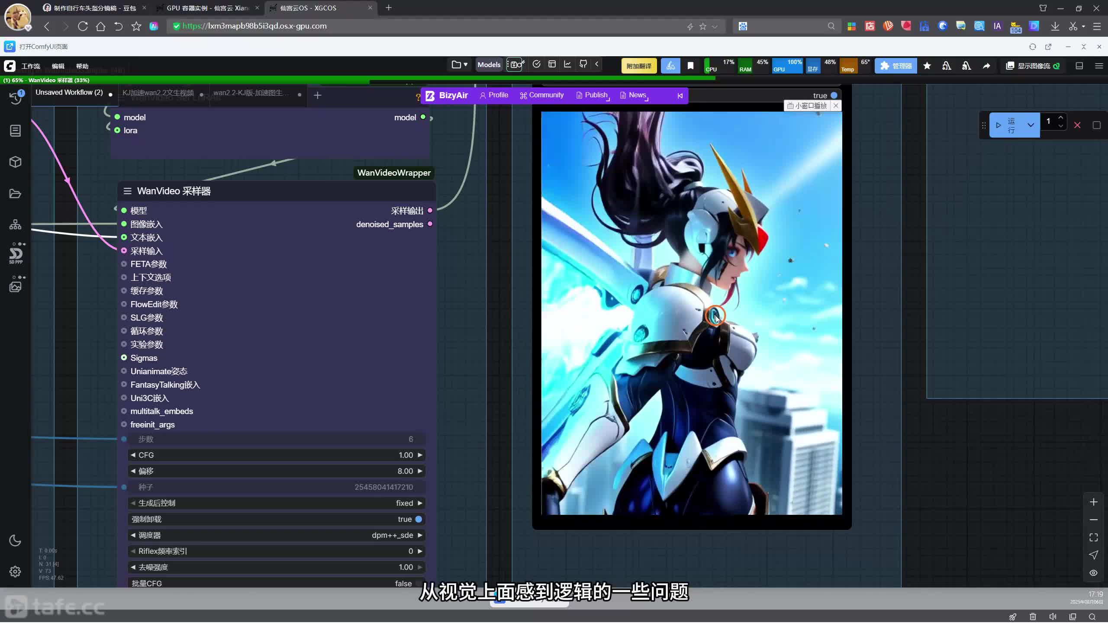The width and height of the screenshot is (1108, 623).
Task: Add a new workflow tab with plus
Action: [317, 95]
